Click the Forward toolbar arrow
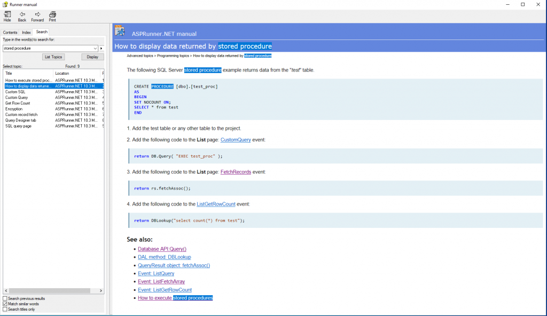Viewport: 547px width, 316px height. pos(37,17)
